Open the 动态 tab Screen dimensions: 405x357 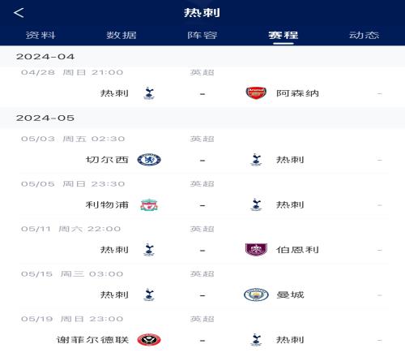click(364, 35)
